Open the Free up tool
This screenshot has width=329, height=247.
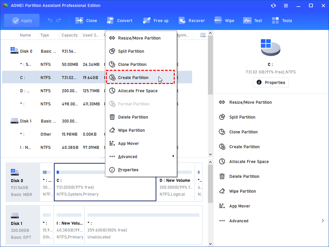(x=156, y=20)
